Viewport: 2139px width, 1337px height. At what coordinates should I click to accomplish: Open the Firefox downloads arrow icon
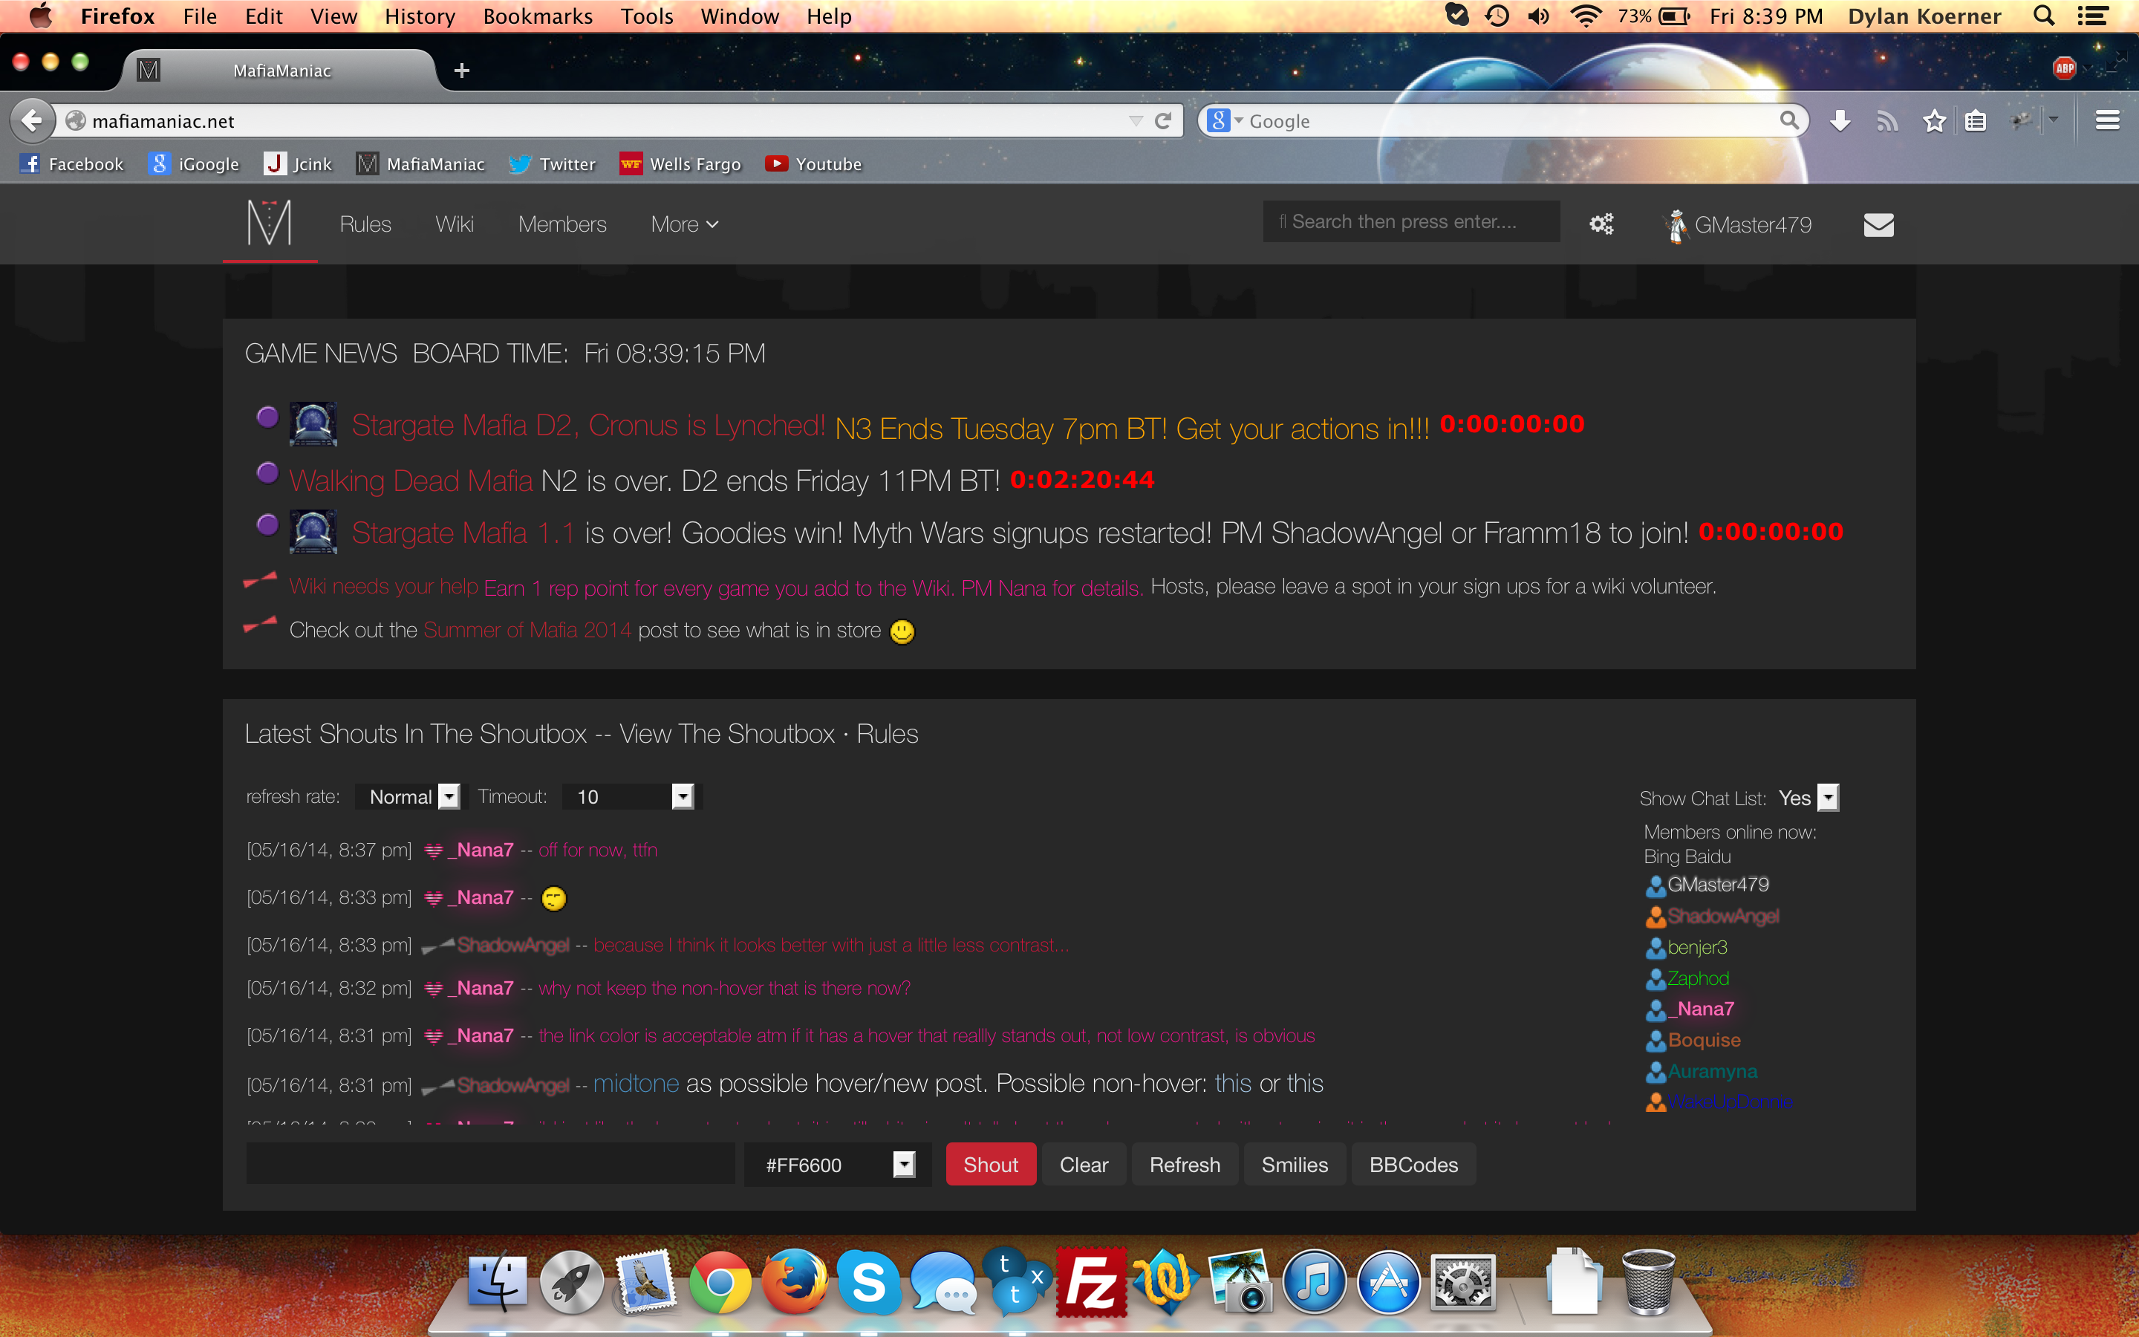[1840, 121]
